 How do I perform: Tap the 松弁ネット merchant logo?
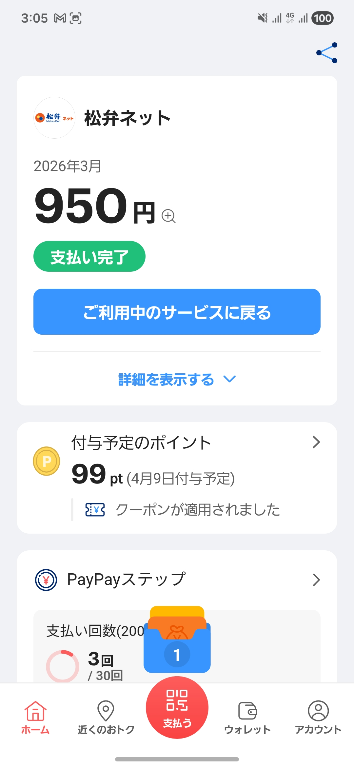[54, 118]
